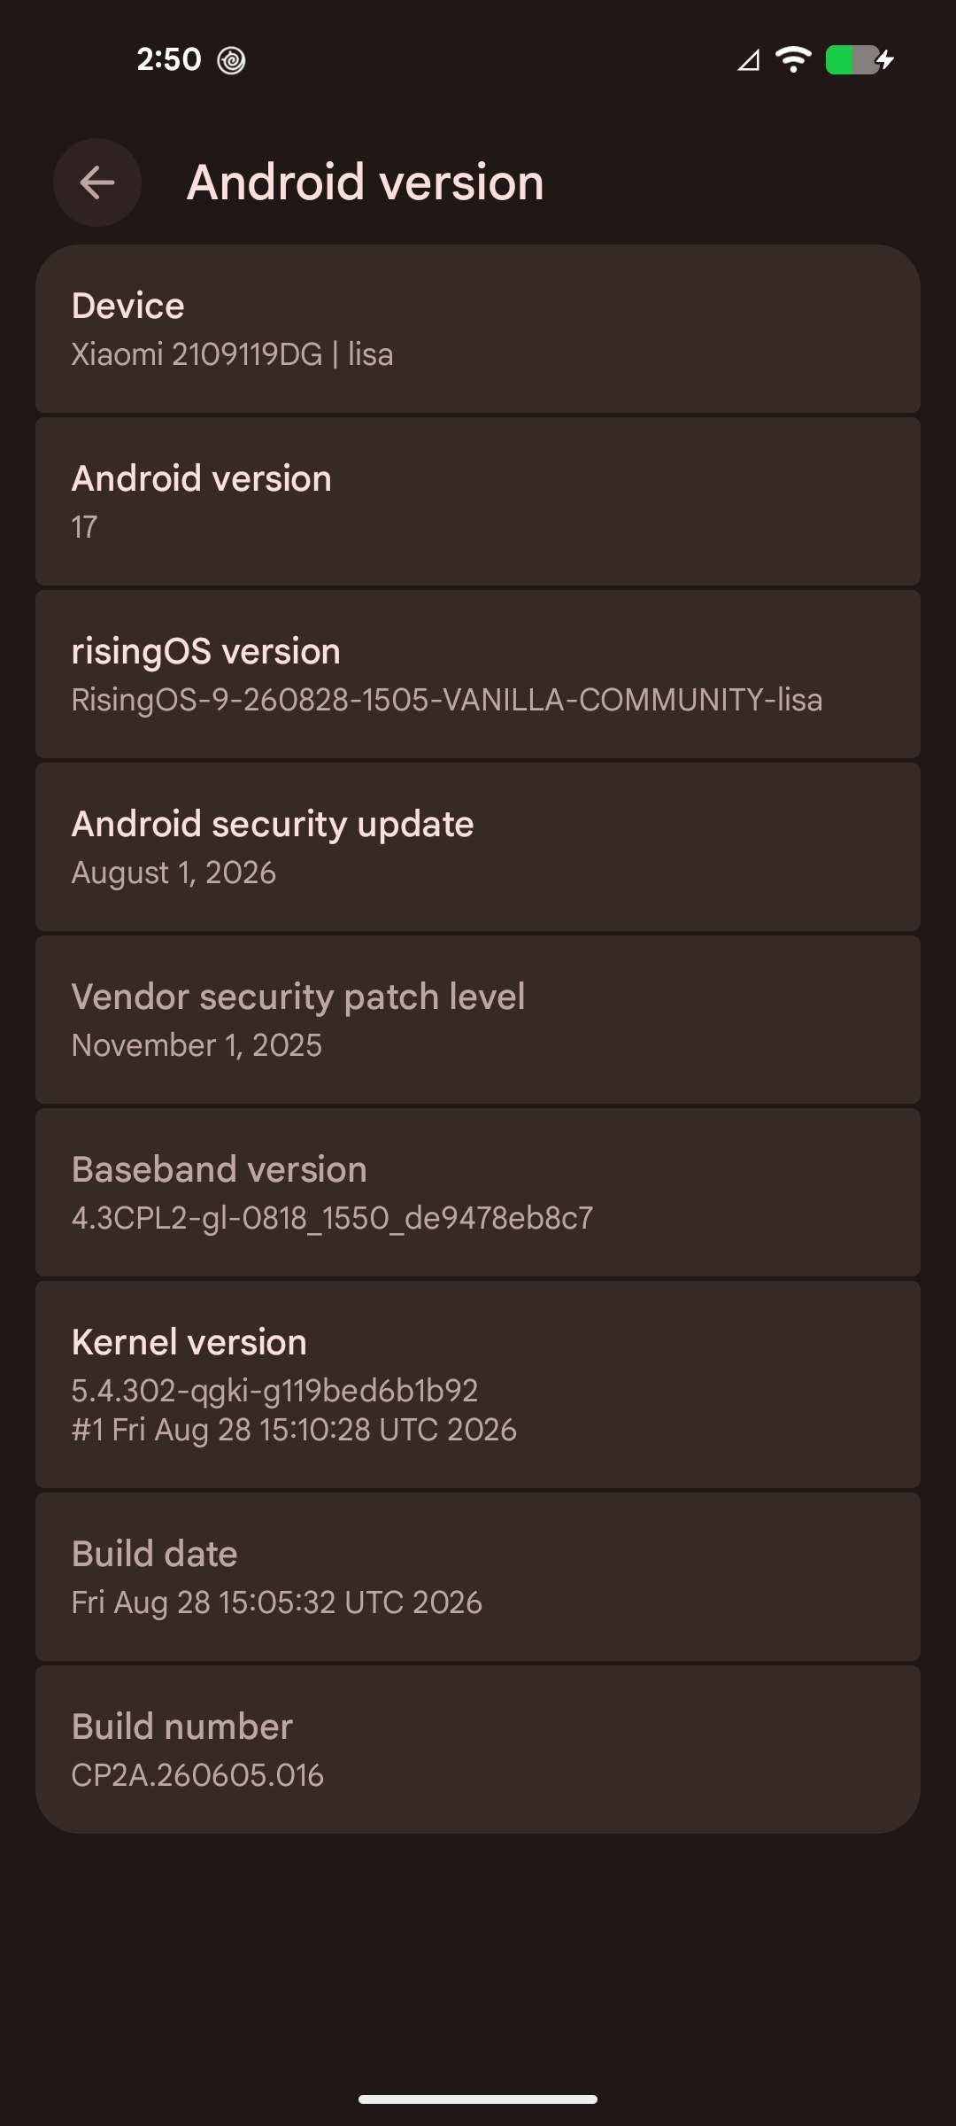Viewport: 956px width, 2126px height.
Task: Tap the clock showing 2:50
Action: (x=169, y=59)
